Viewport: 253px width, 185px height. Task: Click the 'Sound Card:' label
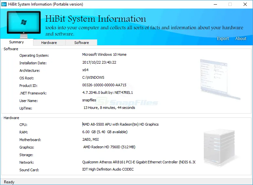coord(29,170)
